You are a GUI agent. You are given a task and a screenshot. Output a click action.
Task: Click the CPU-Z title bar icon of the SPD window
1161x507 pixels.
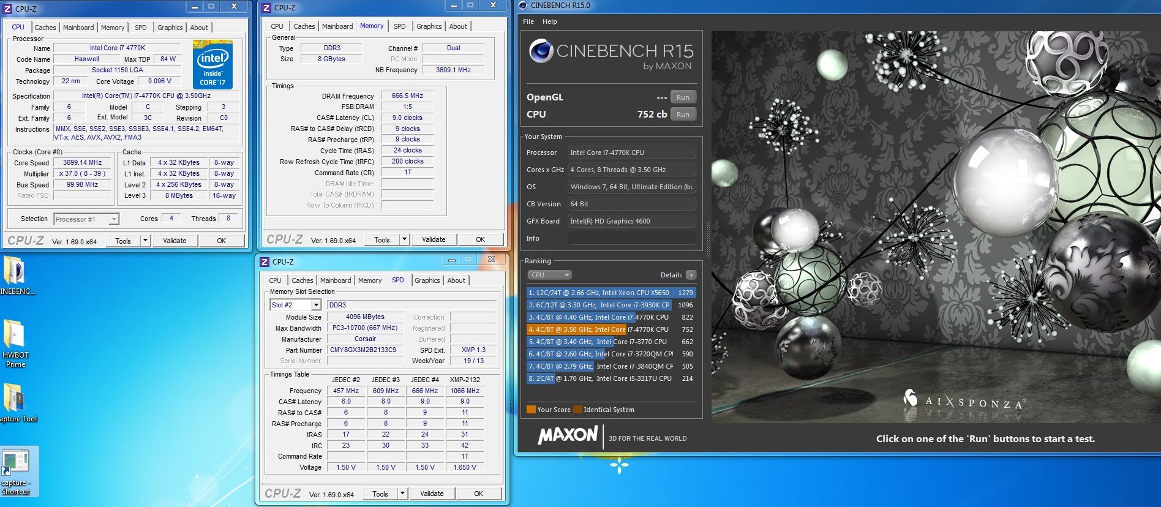click(x=265, y=261)
